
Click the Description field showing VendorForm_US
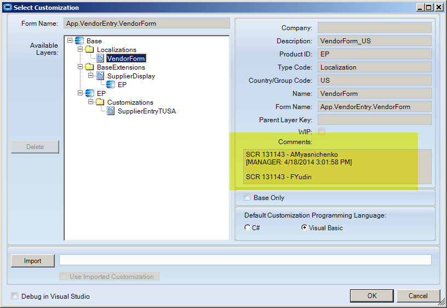coord(375,41)
